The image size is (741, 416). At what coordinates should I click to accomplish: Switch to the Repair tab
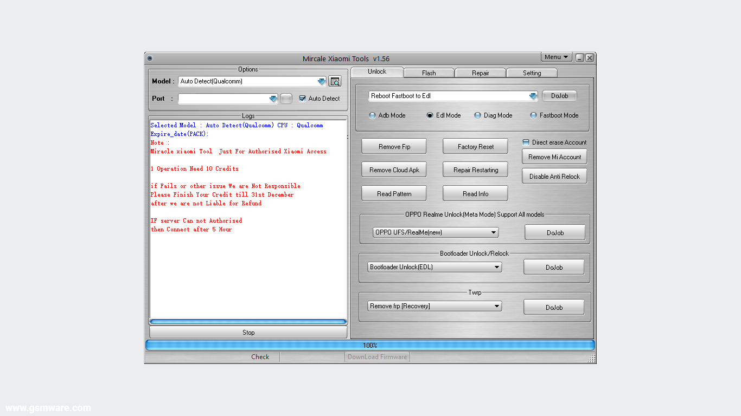click(481, 73)
